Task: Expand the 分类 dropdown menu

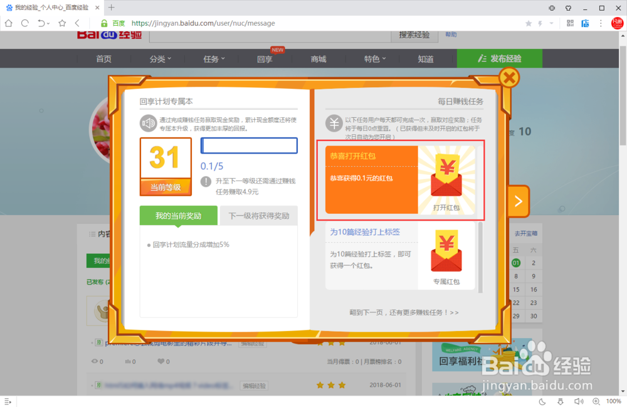Action: [x=160, y=59]
